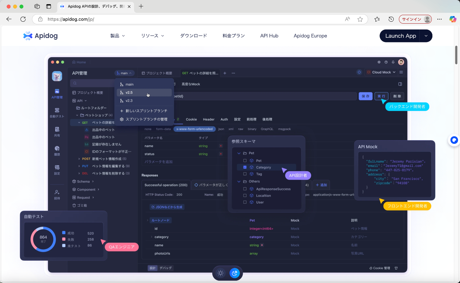460x283 pixels.
Task: Click the 招待 invite icon
Action: click(57, 195)
